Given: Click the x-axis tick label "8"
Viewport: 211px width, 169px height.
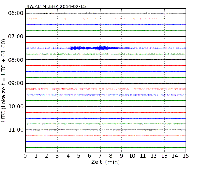Looking at the screenshot, I should click(x=111, y=156).
